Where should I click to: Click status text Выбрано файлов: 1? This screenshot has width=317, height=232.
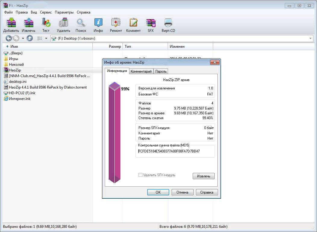click(x=40, y=227)
